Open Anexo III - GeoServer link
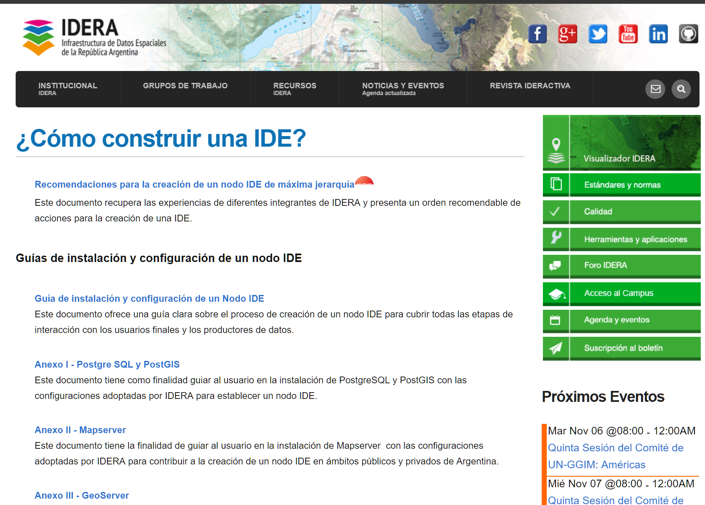The image size is (705, 505). [x=82, y=495]
